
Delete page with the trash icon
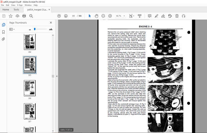(x=177, y=16)
